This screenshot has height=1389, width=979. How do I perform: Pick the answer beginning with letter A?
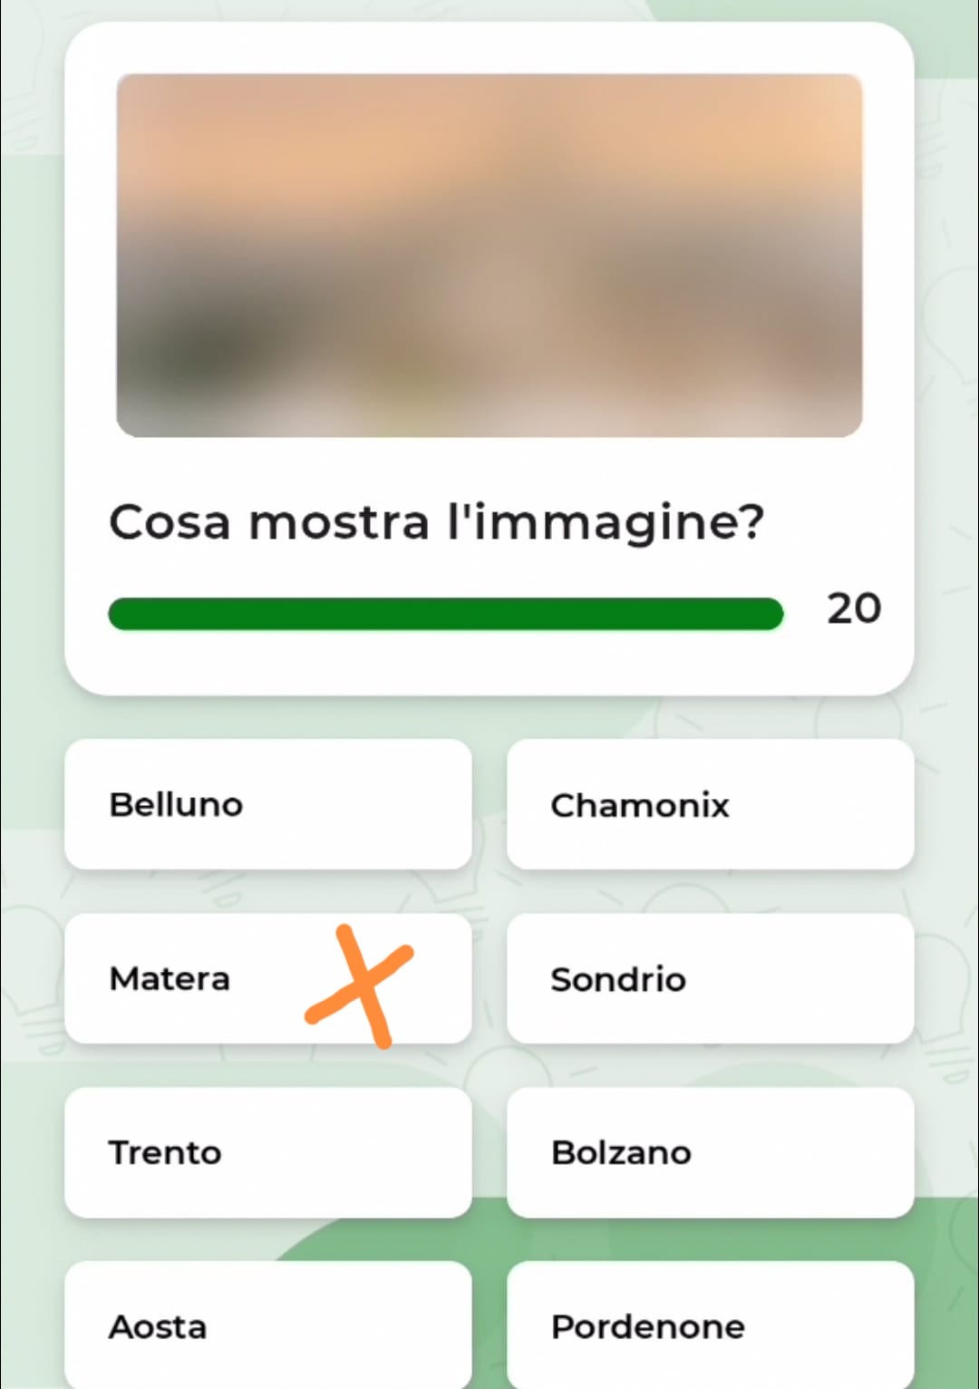(x=267, y=1326)
